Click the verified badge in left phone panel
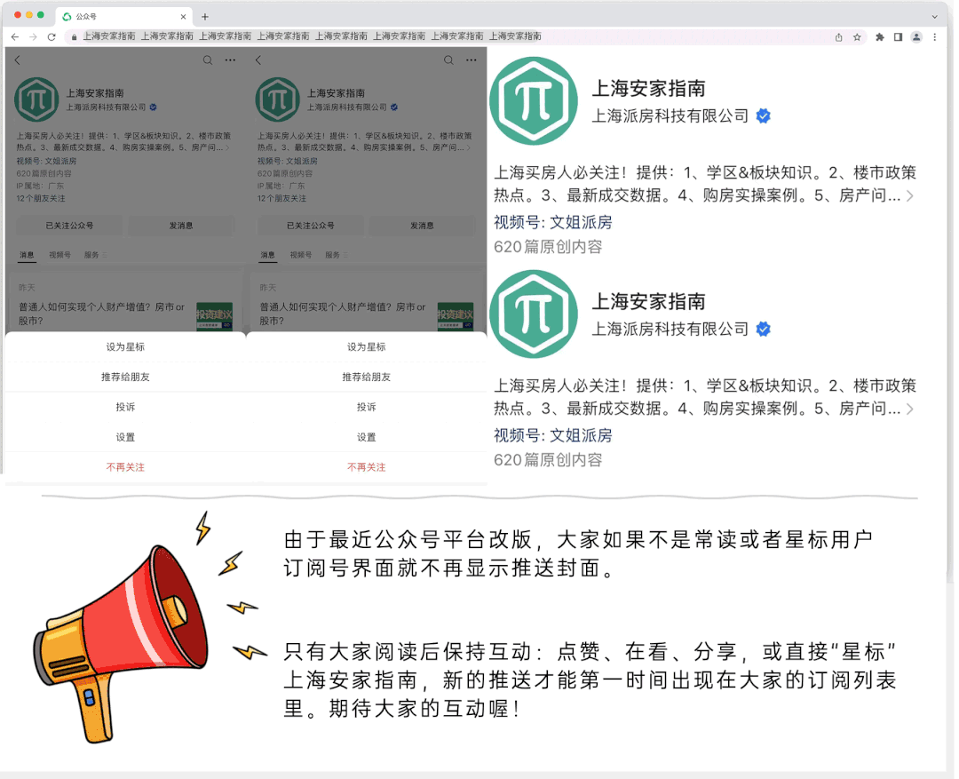This screenshot has width=959, height=779. point(154,107)
